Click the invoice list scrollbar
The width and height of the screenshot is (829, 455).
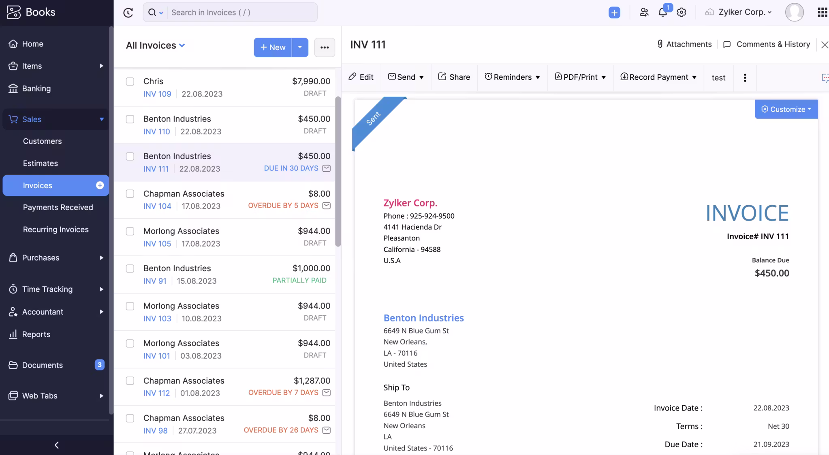point(338,171)
